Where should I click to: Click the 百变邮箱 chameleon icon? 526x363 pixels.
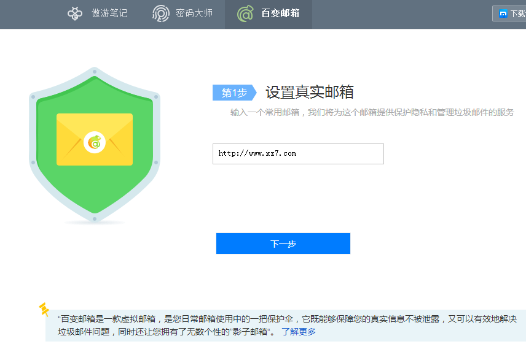tap(245, 13)
